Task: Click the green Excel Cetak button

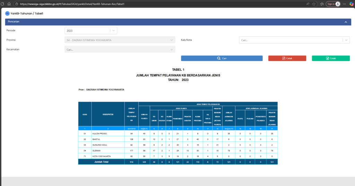Action: [331, 58]
